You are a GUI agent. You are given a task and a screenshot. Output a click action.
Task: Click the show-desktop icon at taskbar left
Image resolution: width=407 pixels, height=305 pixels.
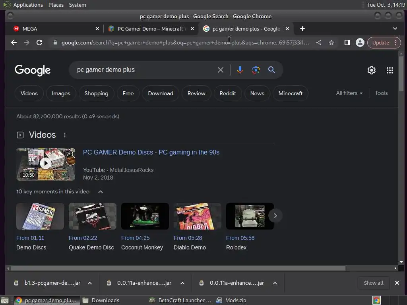(x=5, y=300)
